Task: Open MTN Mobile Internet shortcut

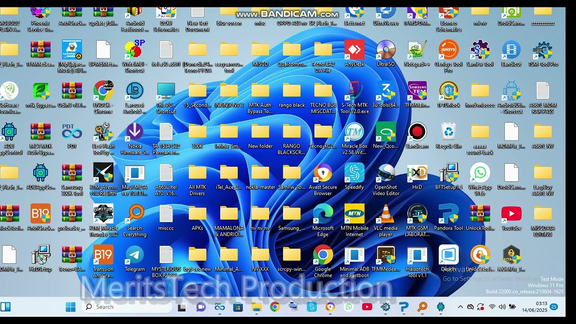Action: [x=355, y=220]
